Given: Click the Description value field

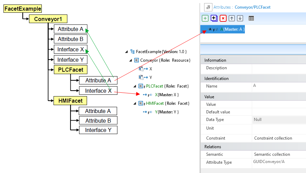Looking at the screenshot, I should (x=278, y=68).
